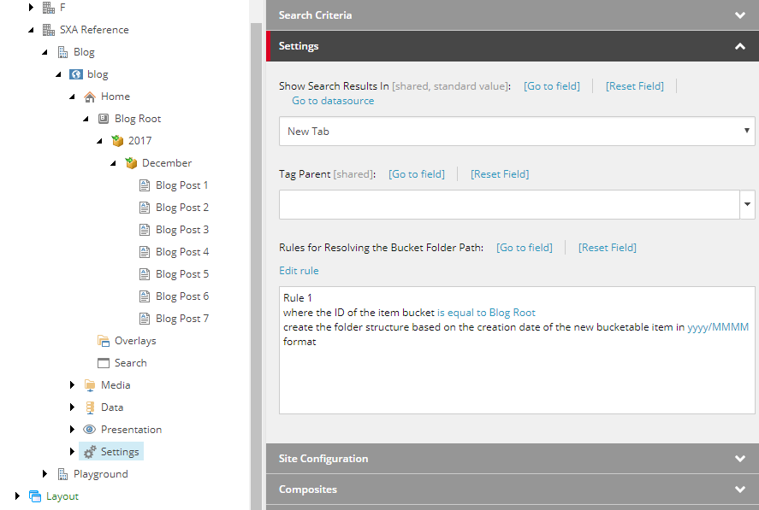The height and width of the screenshot is (510, 759).
Task: Click the content tree vertical scrollbar
Action: tap(256, 266)
